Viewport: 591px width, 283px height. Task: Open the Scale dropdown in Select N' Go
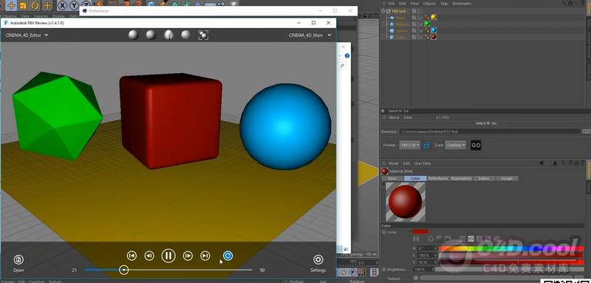point(455,145)
